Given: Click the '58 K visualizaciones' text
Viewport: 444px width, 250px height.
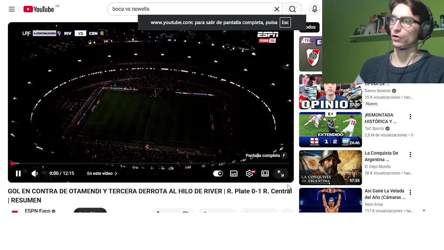Looking at the screenshot, I should point(383,173).
